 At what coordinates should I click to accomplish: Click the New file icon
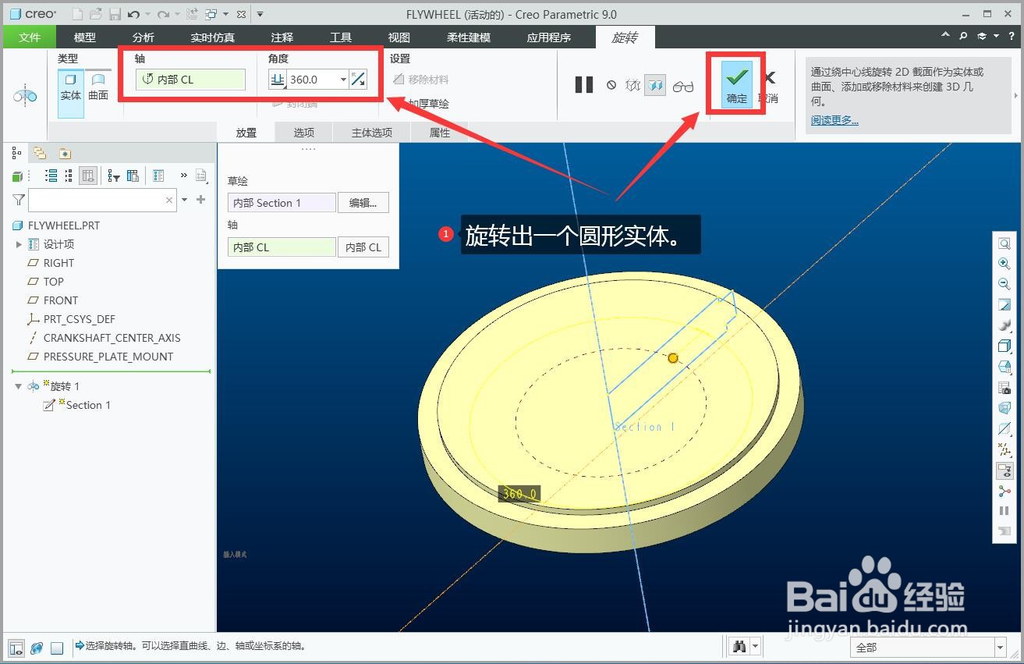click(x=77, y=14)
